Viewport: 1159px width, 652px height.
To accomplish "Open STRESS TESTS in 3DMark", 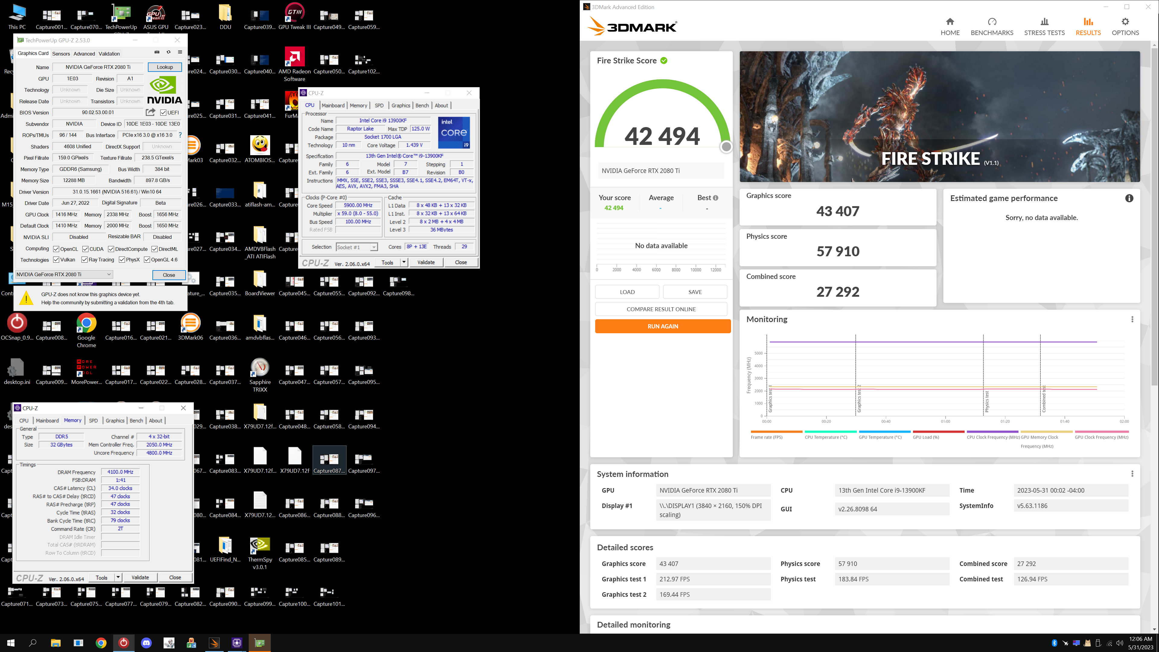I will pos(1044,27).
